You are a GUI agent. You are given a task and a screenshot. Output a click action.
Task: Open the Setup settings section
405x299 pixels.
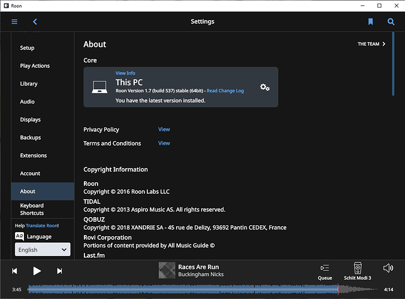(43, 48)
